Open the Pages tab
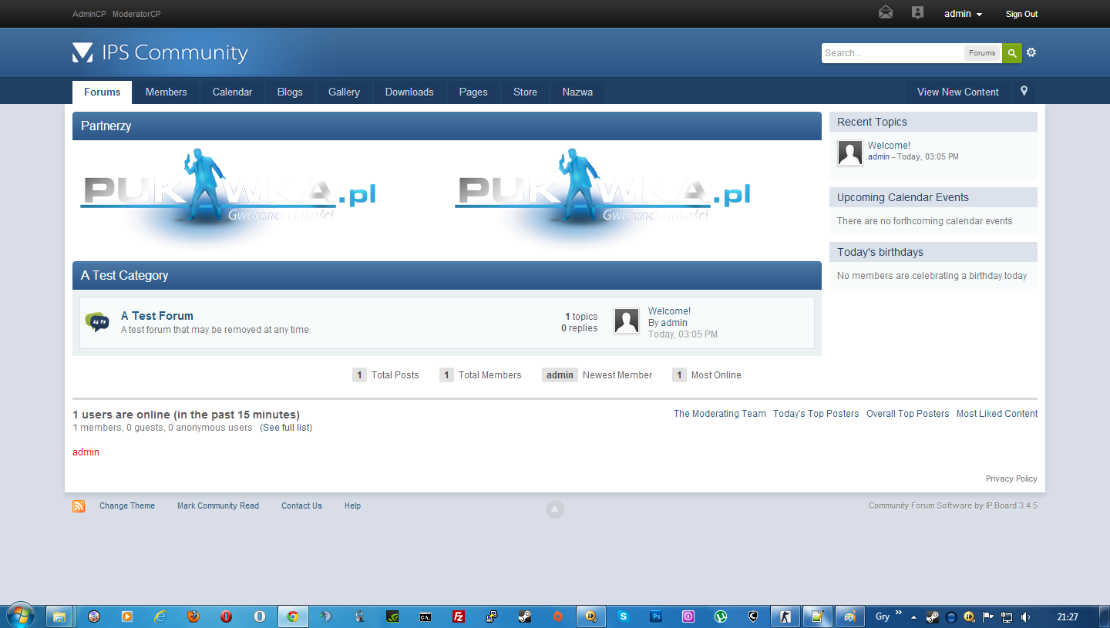 [473, 92]
